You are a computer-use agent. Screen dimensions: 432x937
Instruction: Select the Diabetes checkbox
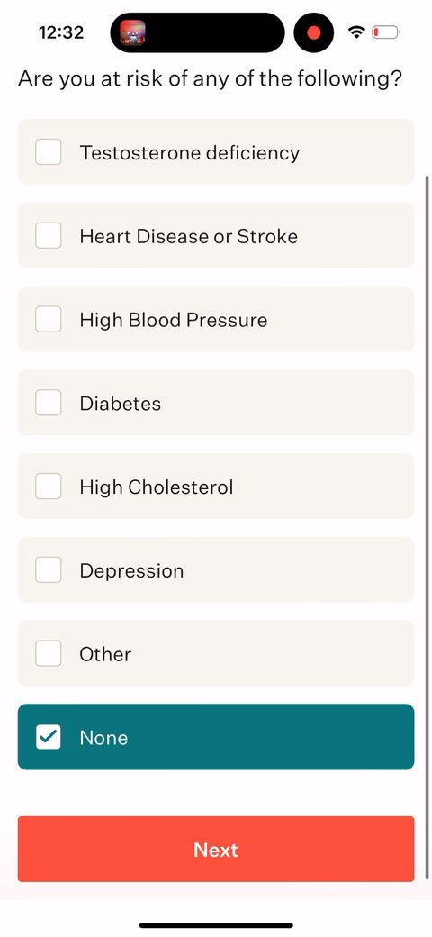(49, 403)
